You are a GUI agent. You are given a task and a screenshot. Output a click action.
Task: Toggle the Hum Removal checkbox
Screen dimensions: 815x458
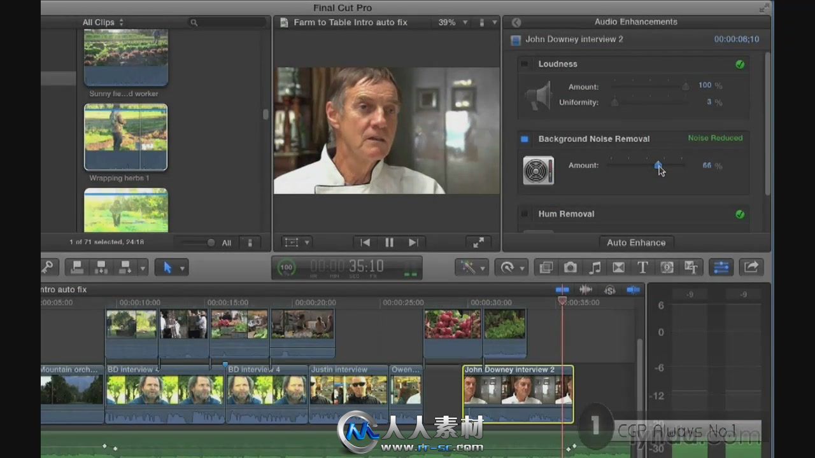525,214
